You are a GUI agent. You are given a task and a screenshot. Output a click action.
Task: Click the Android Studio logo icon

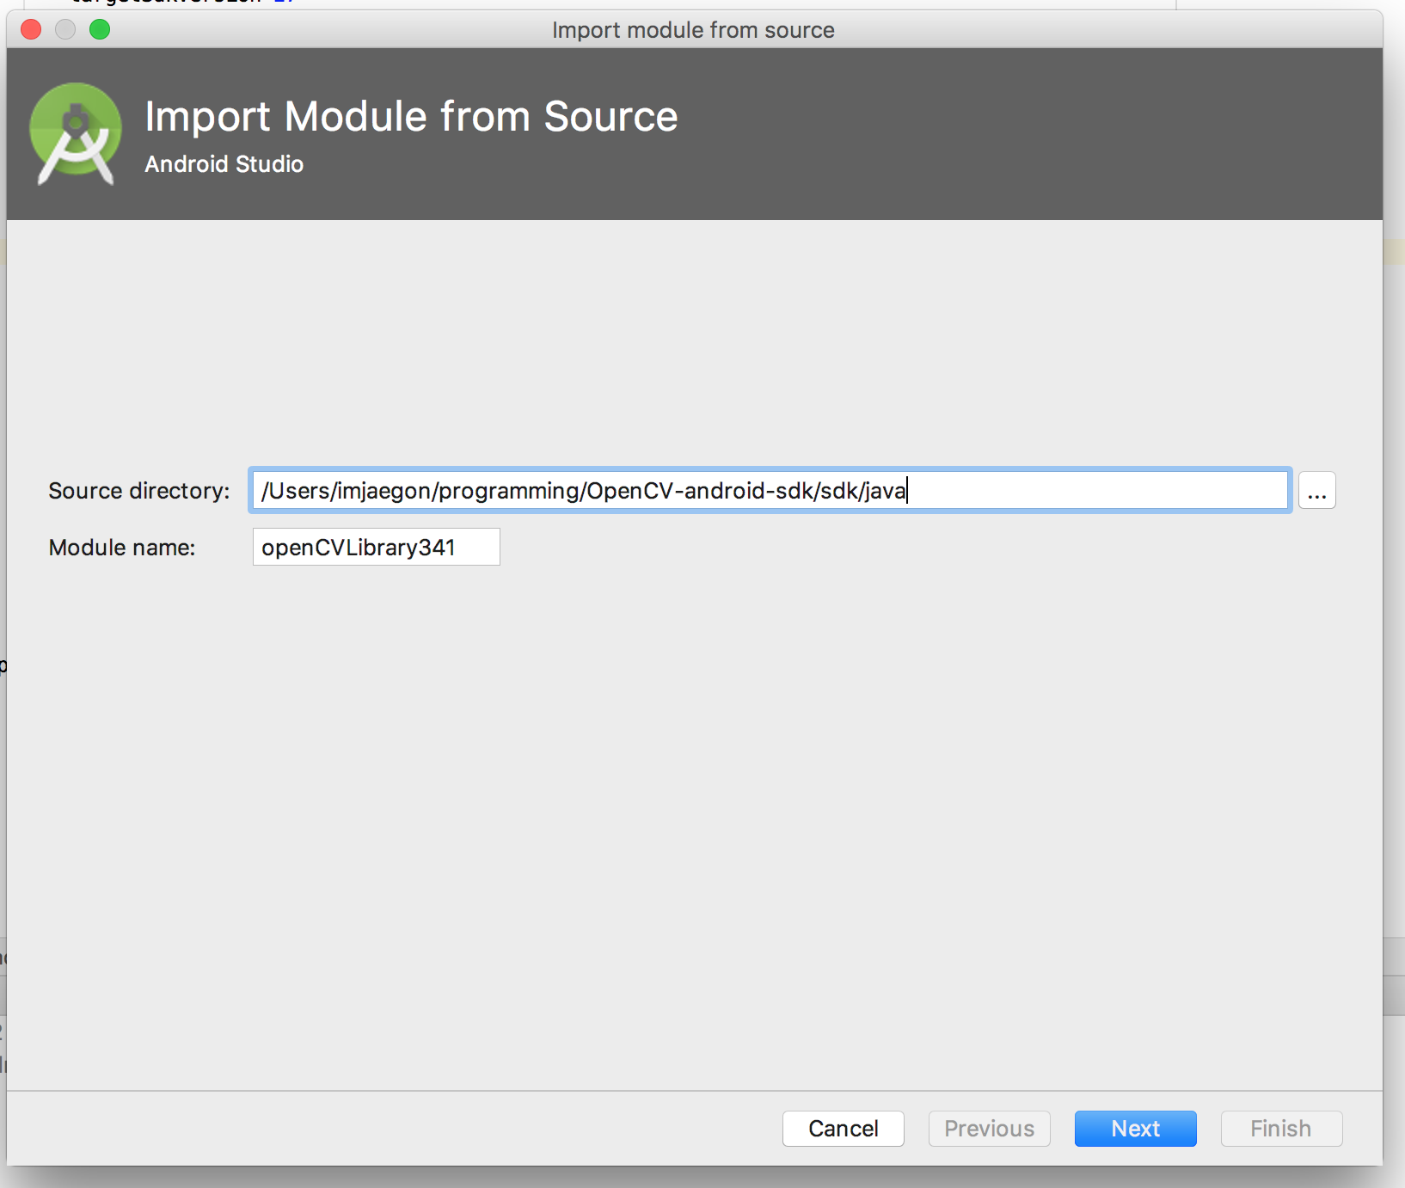click(x=76, y=133)
